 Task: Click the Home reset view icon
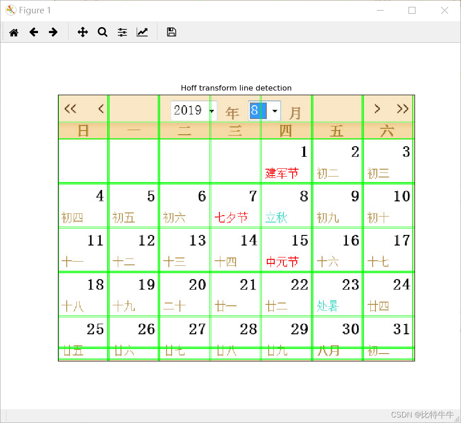tap(14, 32)
